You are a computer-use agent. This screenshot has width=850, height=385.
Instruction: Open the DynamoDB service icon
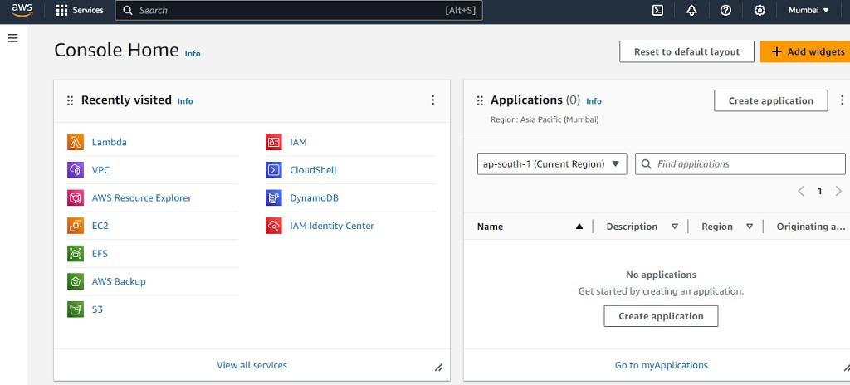(x=274, y=198)
